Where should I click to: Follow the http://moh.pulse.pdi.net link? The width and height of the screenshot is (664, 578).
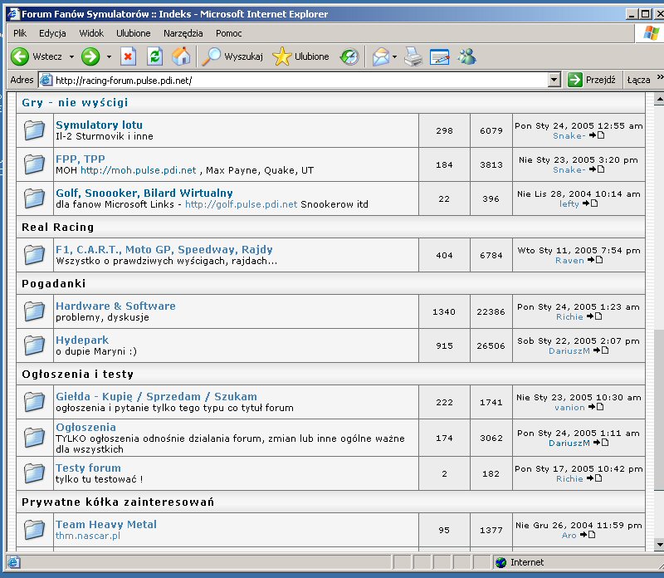(x=139, y=170)
